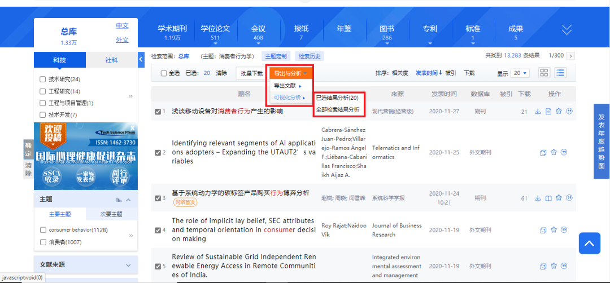Screen dimensions: 610x283
Task: Switch to 社科 tab
Action: (112, 60)
